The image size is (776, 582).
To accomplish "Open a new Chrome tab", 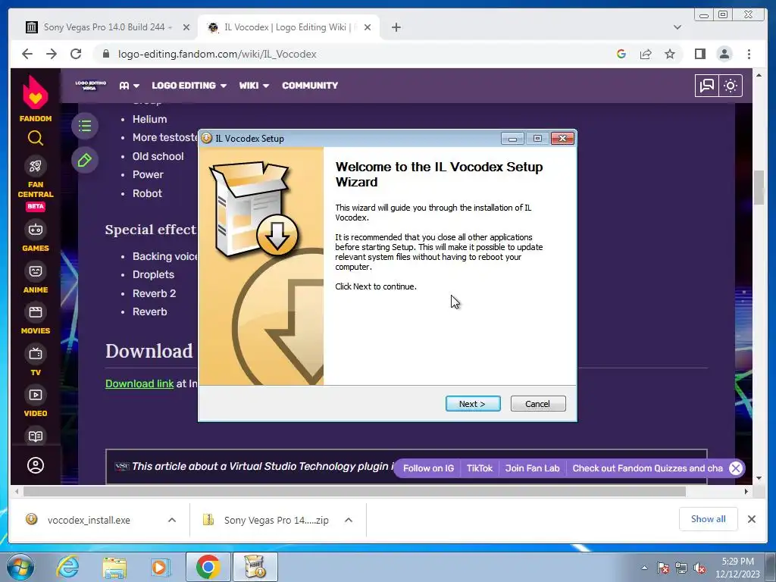I will coord(396,27).
